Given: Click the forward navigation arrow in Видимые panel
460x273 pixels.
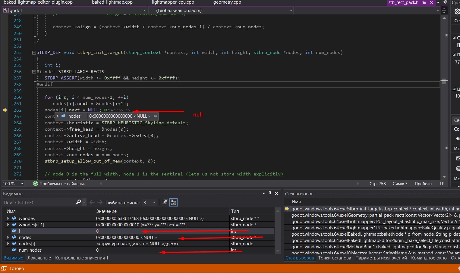Looking at the screenshot, I should click(x=100, y=202).
